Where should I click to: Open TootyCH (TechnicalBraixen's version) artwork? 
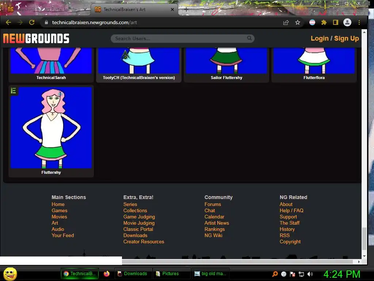pos(139,64)
